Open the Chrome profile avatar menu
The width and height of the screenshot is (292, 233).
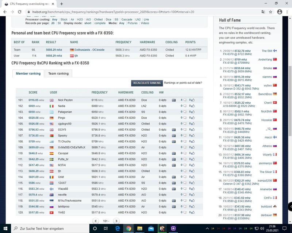click(280, 12)
